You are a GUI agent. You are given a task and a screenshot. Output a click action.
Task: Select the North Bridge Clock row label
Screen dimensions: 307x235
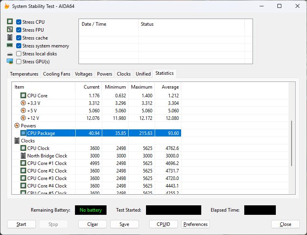coord(47,156)
